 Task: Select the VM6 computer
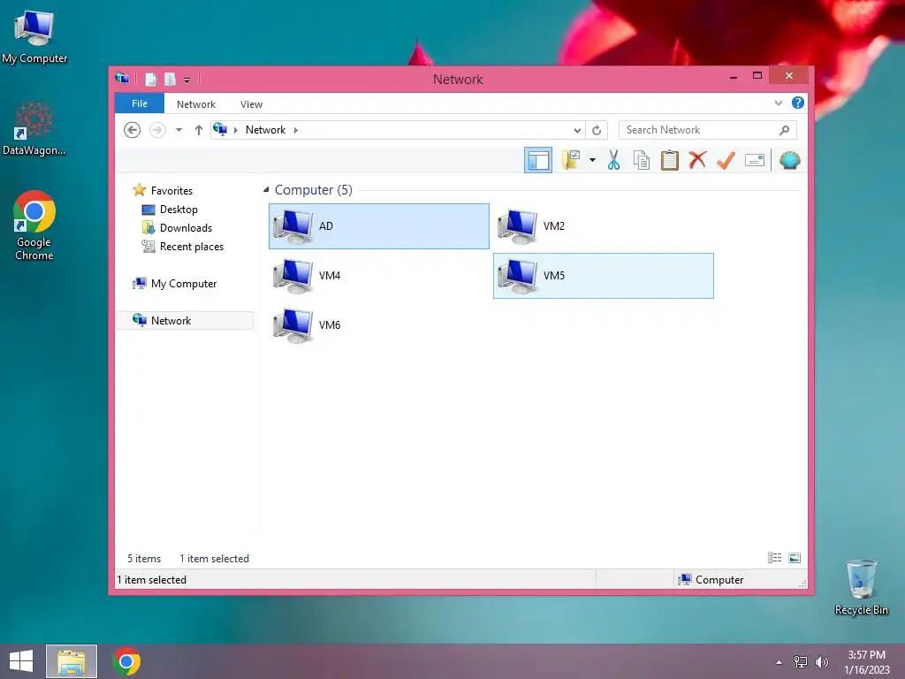click(x=378, y=325)
